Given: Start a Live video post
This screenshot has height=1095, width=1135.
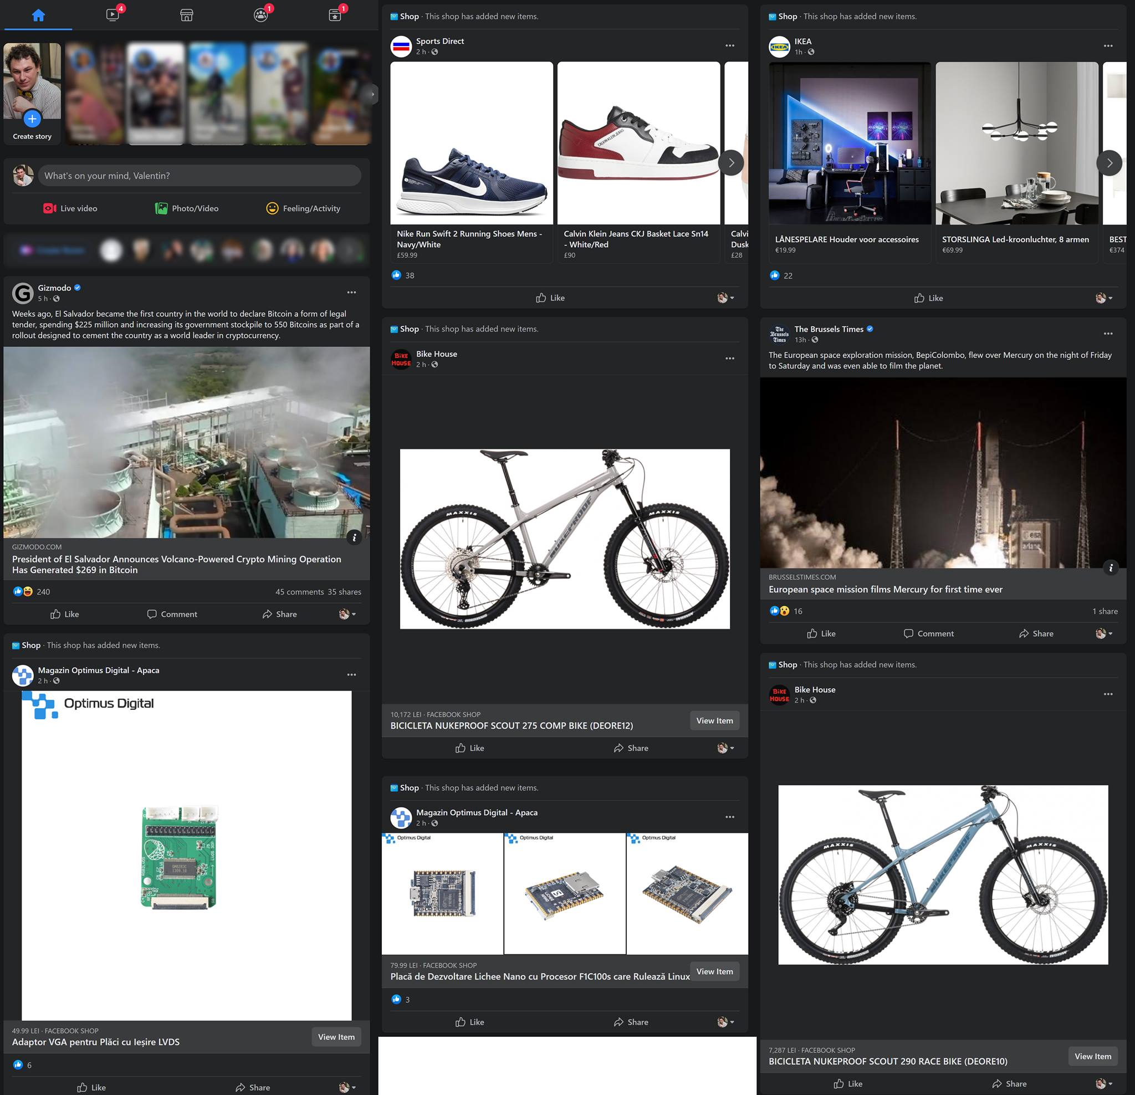Looking at the screenshot, I should point(70,208).
